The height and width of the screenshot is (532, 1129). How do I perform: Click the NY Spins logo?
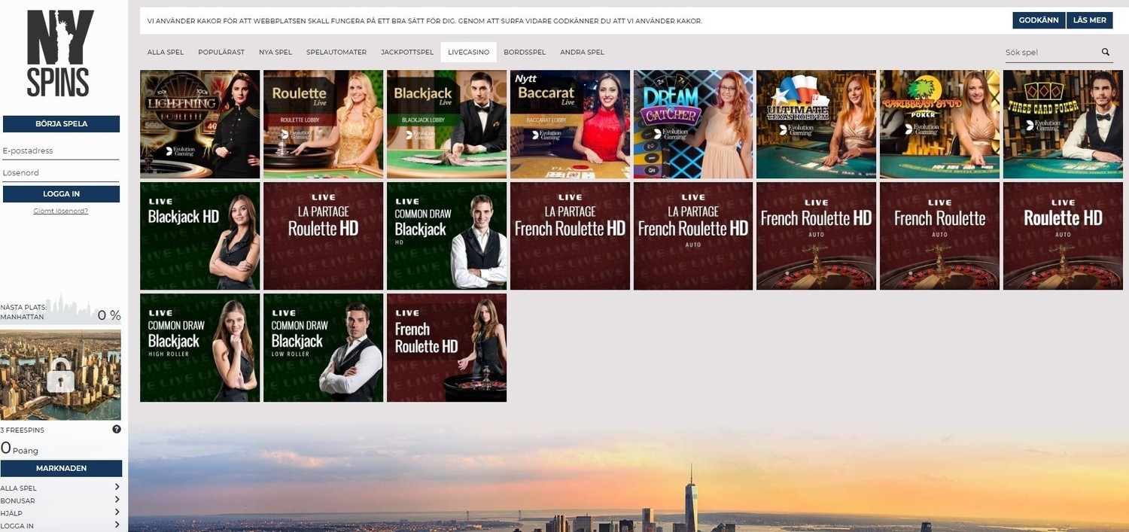tap(60, 53)
